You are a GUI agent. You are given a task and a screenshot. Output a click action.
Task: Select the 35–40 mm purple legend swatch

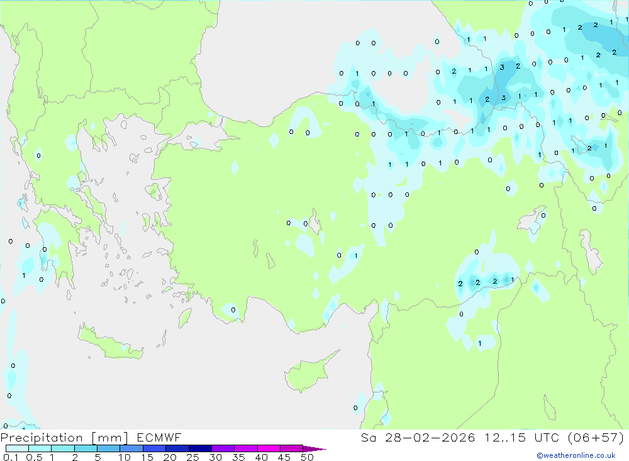(x=245, y=448)
